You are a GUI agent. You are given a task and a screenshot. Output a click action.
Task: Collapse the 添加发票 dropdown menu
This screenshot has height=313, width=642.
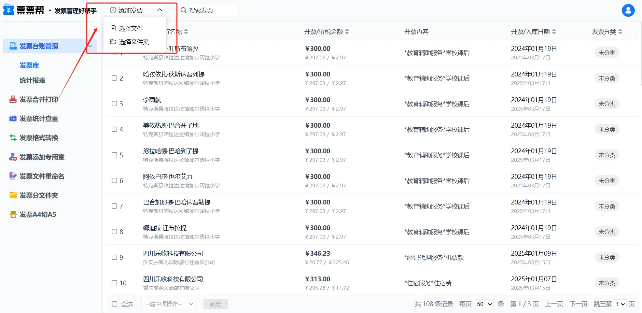pyautogui.click(x=159, y=10)
